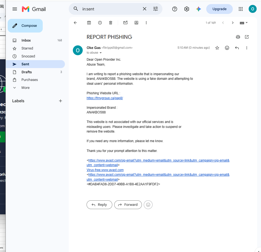Click sender name Oke Gas
The width and height of the screenshot is (261, 252).
94,48
